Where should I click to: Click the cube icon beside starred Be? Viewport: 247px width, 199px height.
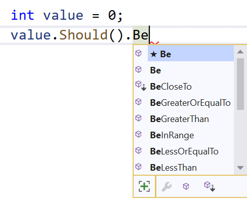139,53
